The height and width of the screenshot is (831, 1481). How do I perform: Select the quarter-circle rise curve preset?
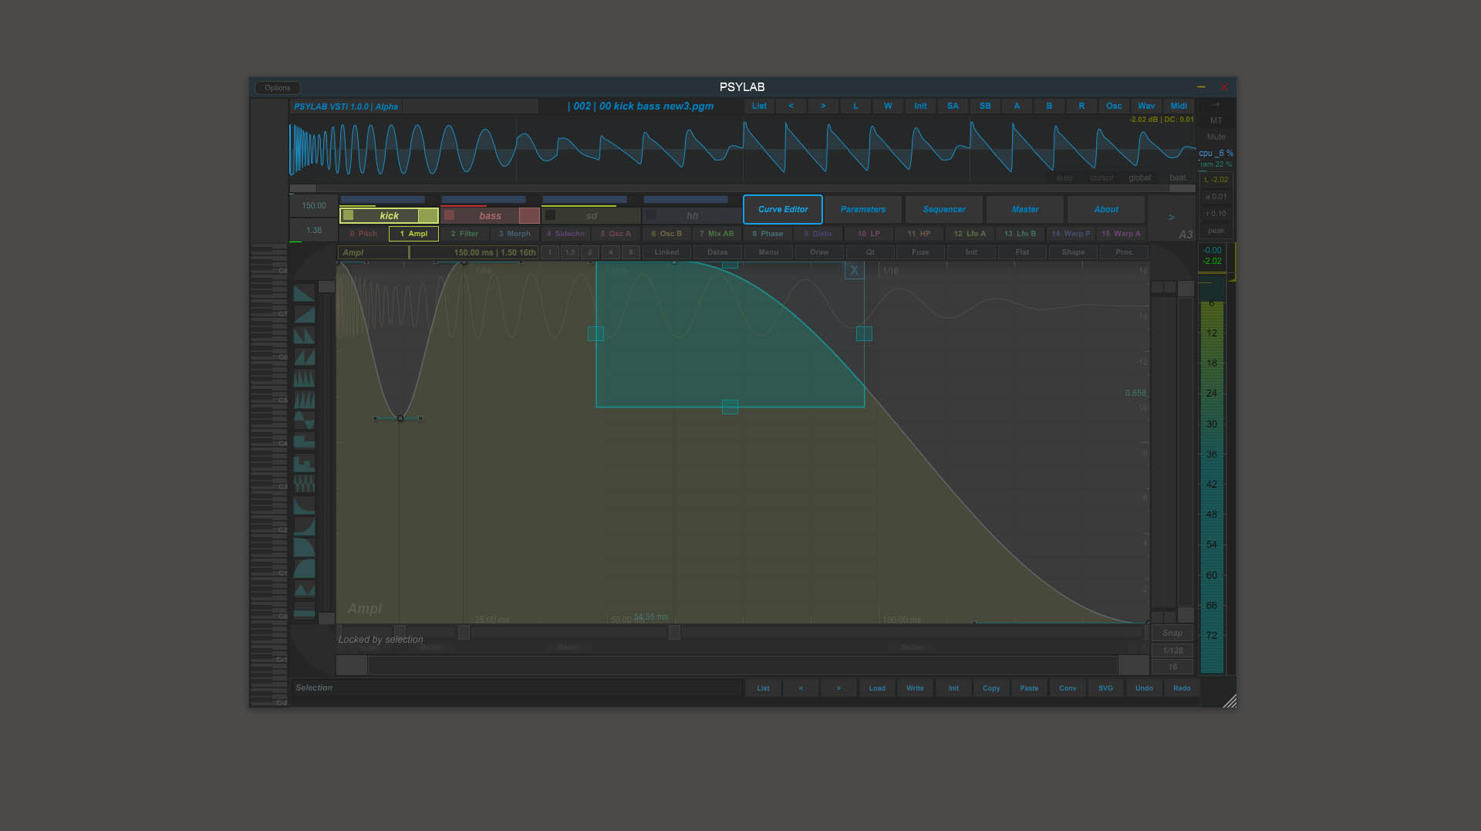[304, 569]
